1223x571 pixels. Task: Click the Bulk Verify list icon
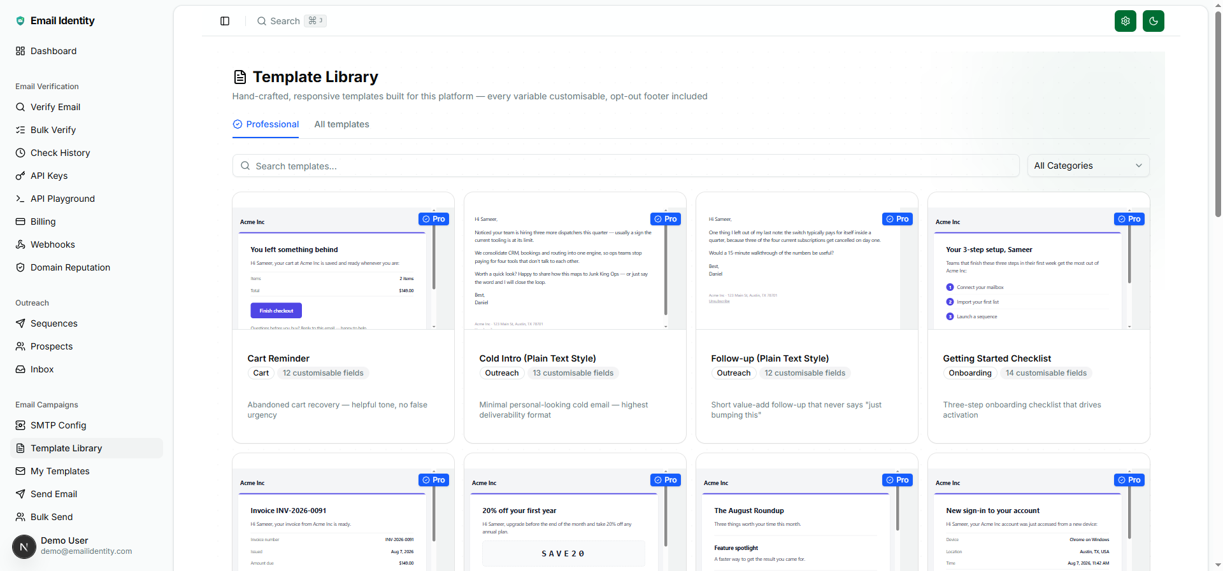tap(20, 130)
